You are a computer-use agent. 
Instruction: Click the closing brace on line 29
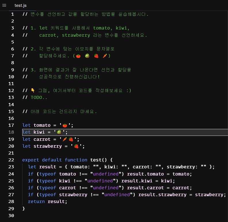(24, 209)
